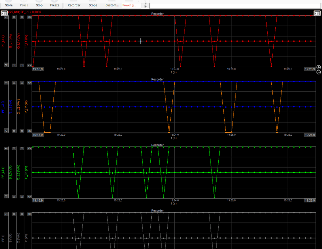Image resolution: width=322 pixels, height=249 pixels.
Task: Select the Q_L2 (VAr) axis label
Action: click(x=19, y=107)
